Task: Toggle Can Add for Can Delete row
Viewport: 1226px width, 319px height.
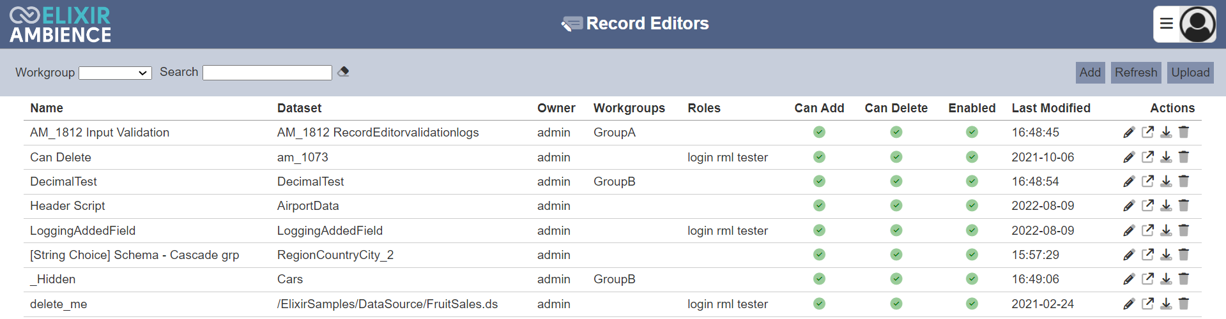Action: point(819,157)
